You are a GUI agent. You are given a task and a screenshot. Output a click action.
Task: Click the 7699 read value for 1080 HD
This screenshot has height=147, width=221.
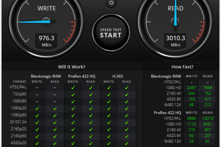[x=208, y=88]
